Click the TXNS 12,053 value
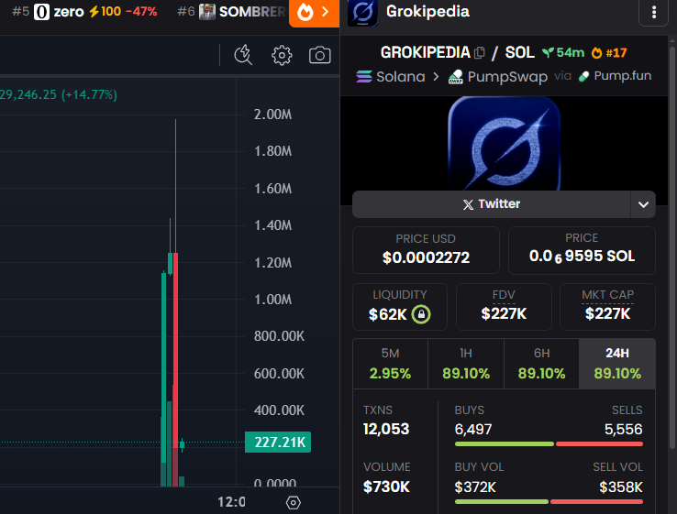 (386, 429)
